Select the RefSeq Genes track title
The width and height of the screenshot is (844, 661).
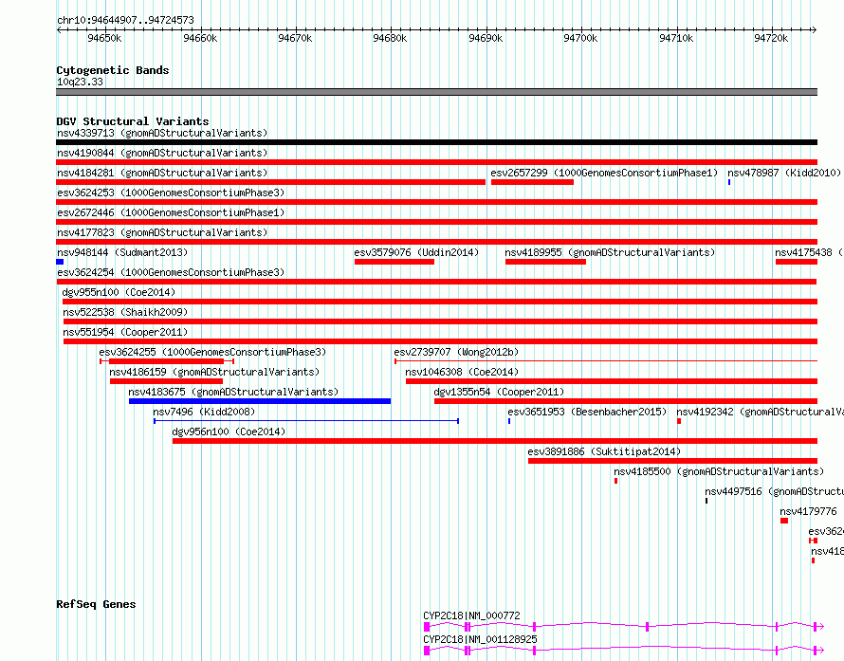[x=96, y=604]
